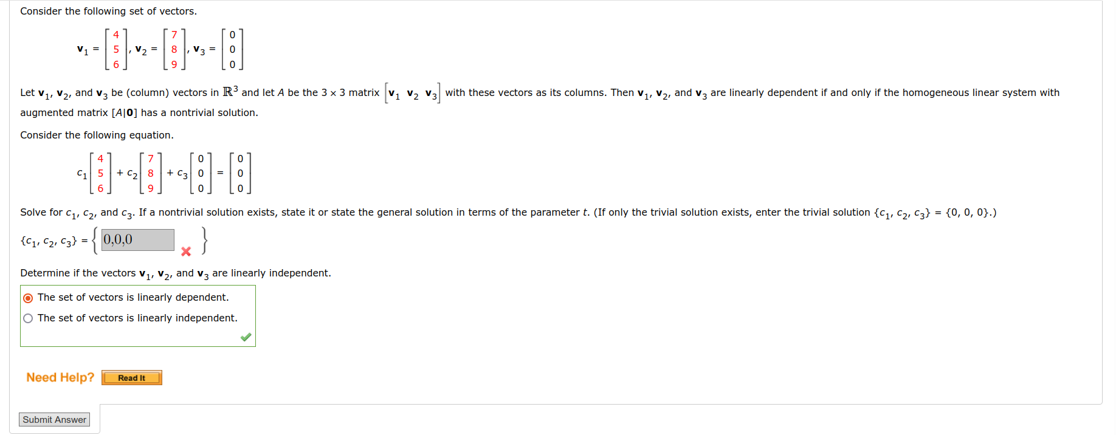The height and width of the screenshot is (435, 1116).
Task: Click the inline matrix [v1 v2 v3]
Action: point(413,94)
